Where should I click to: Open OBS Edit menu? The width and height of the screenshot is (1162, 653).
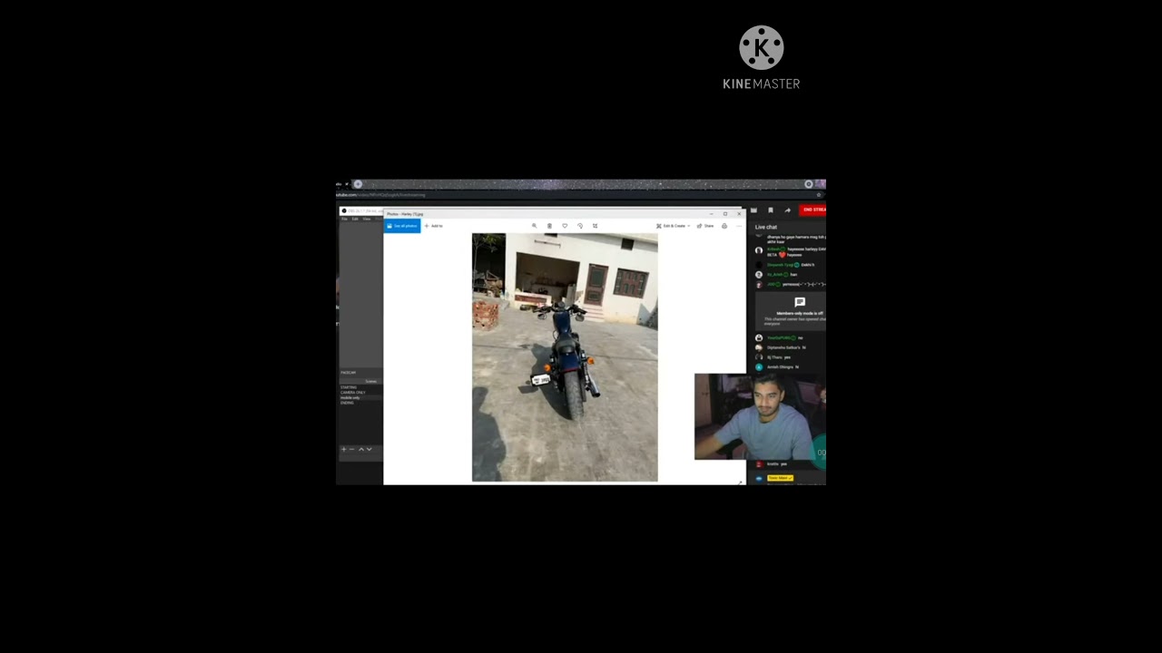355,219
